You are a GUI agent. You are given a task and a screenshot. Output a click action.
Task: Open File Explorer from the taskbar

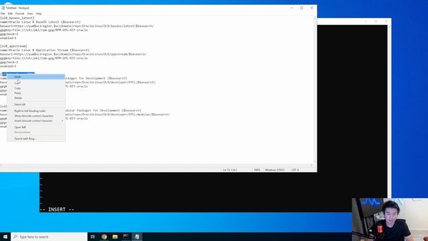point(115,236)
